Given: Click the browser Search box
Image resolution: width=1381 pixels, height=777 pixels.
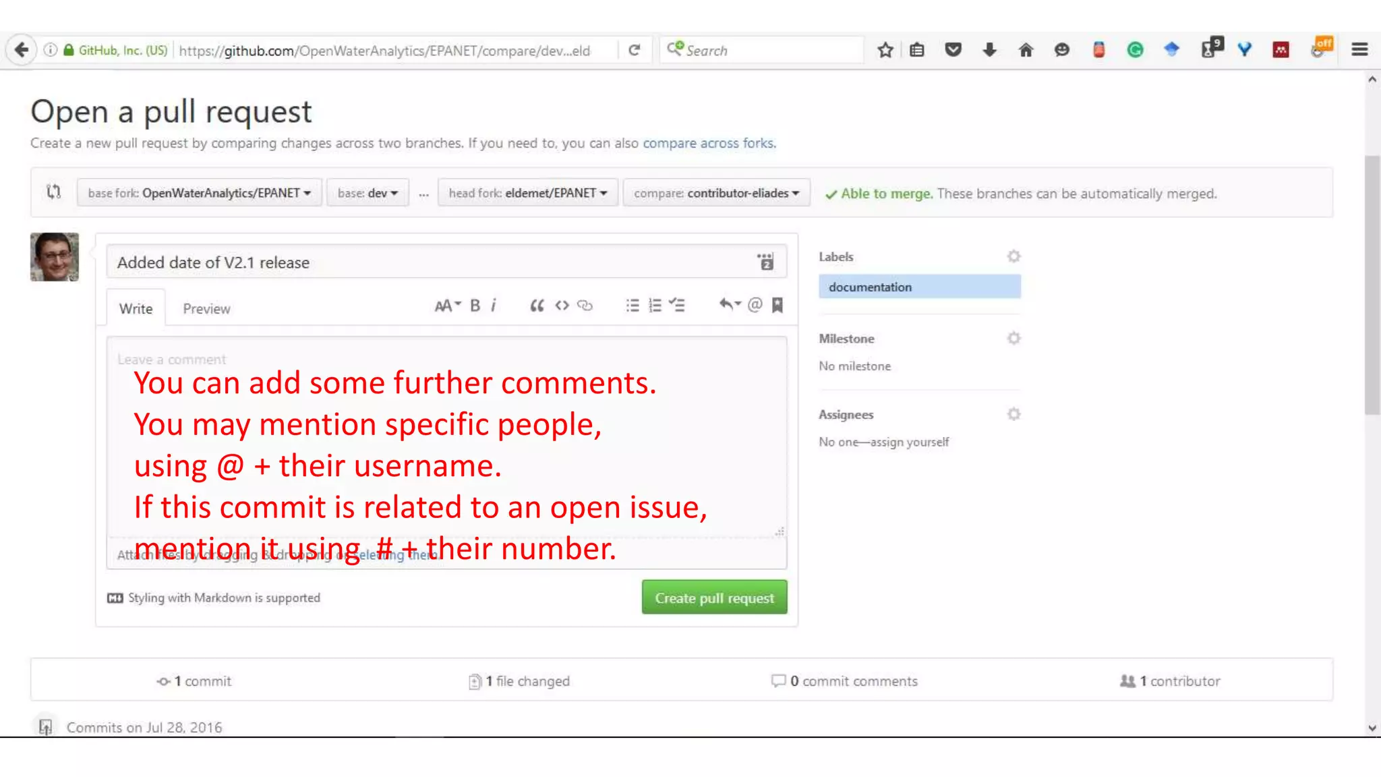Looking at the screenshot, I should tap(762, 50).
